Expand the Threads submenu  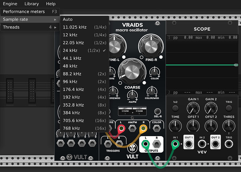(30, 27)
